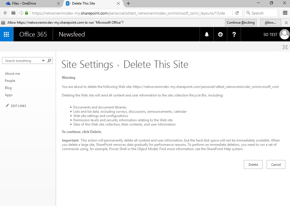Click the Delete This Site heading

[x=156, y=64]
